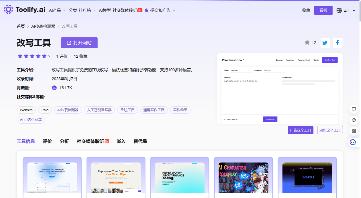Switch to the 评价 tab
Screen dimensions: 361x198
[x=47, y=141]
